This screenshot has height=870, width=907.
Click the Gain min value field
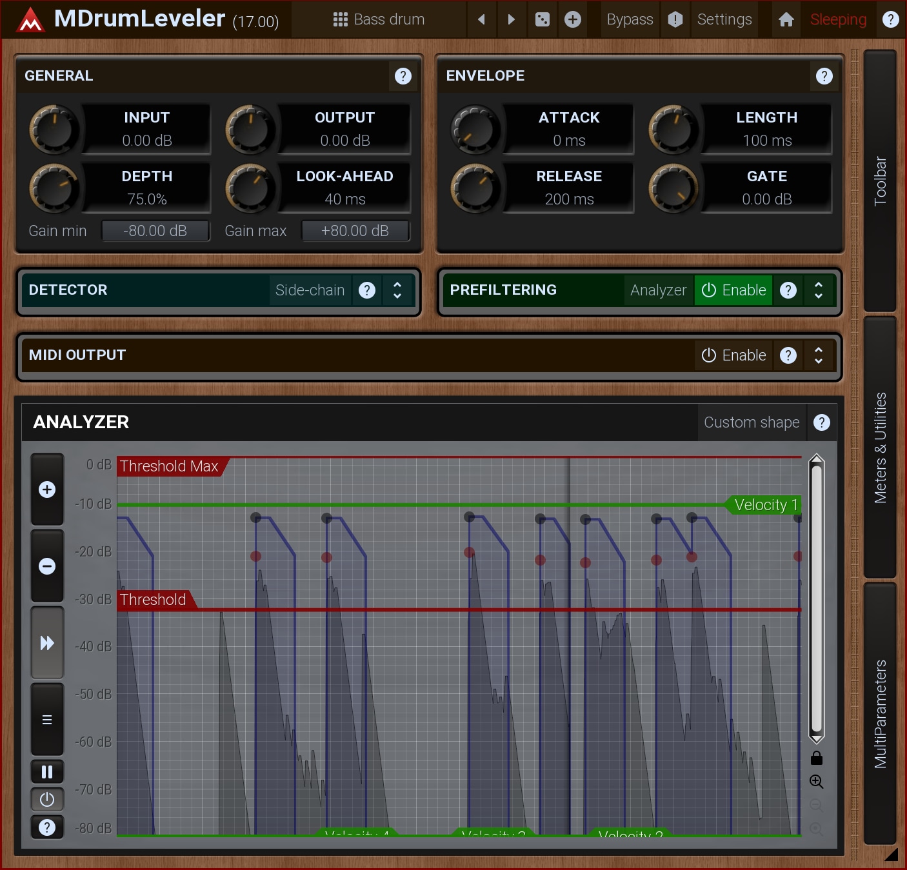click(x=155, y=231)
